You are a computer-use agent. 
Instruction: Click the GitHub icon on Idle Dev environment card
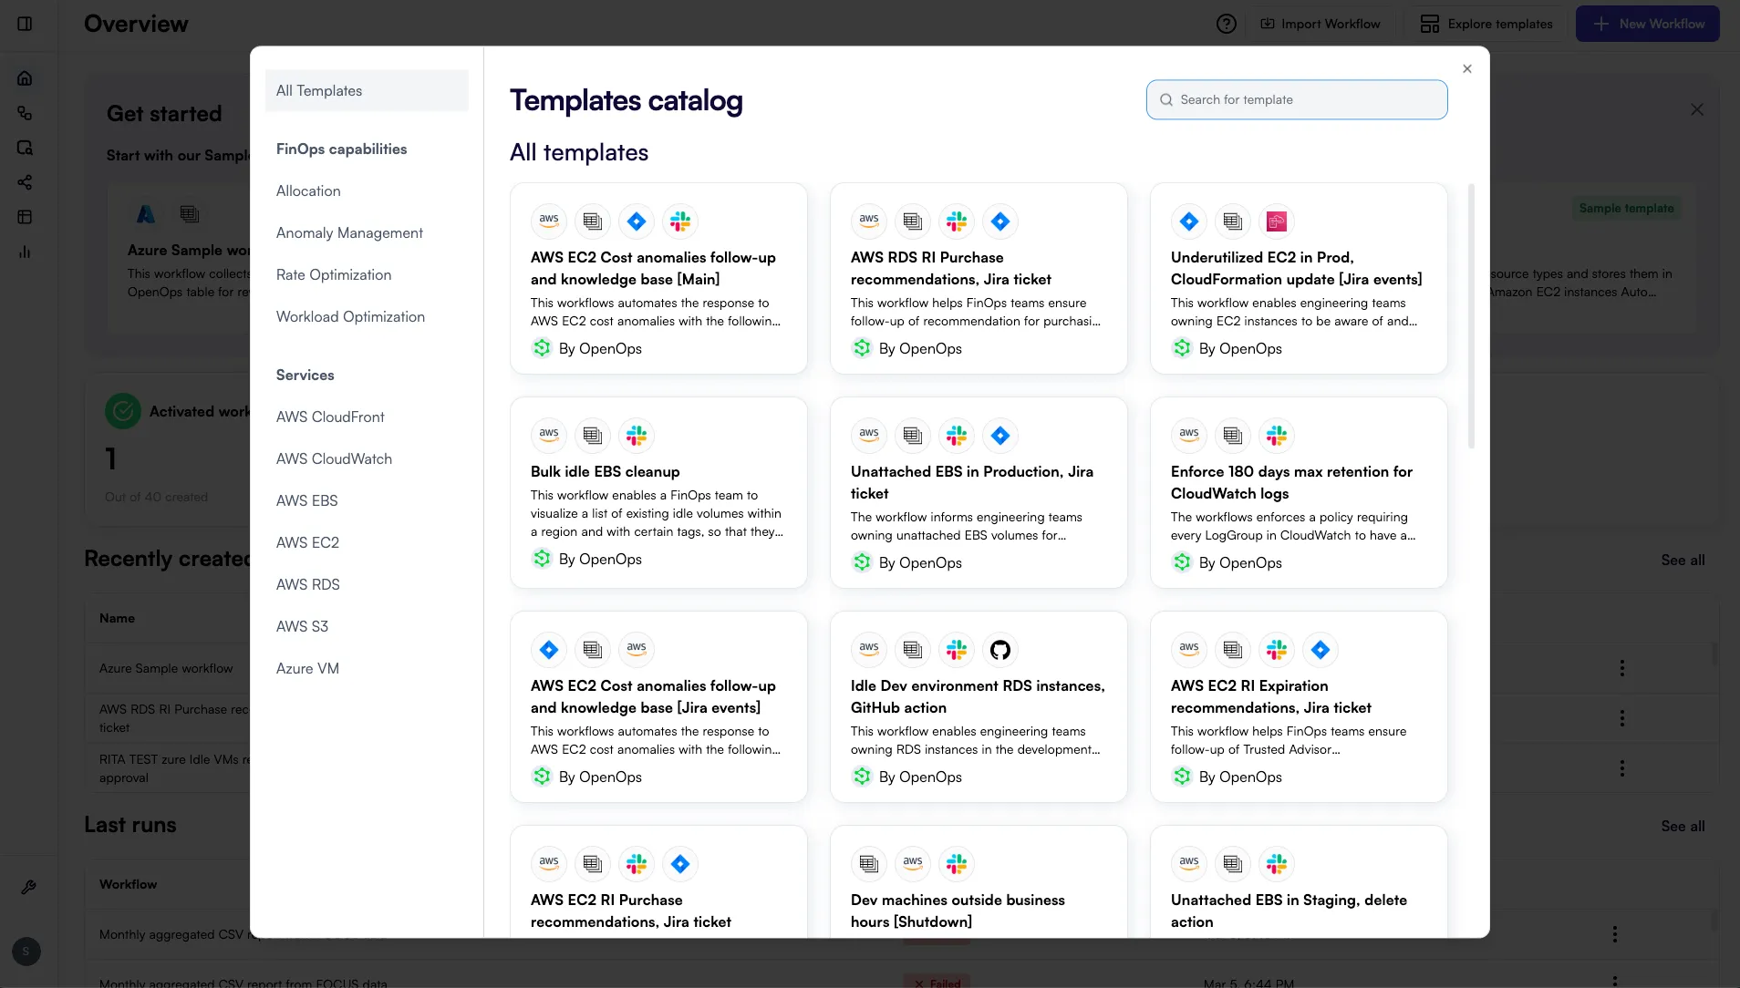999,650
